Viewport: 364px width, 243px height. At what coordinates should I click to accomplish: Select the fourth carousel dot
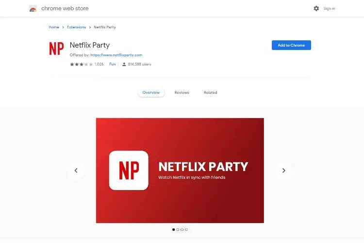click(186, 229)
